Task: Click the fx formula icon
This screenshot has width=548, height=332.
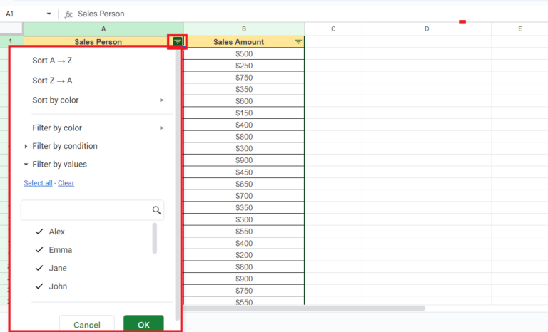Action: point(68,14)
